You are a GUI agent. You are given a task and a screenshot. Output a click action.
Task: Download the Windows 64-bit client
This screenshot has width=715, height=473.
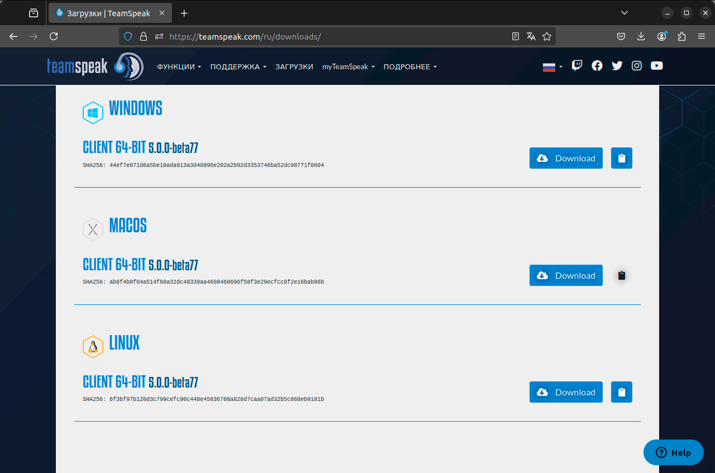pos(566,158)
